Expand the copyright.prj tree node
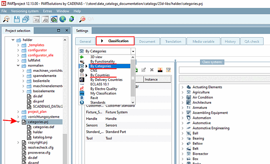The height and width of the screenshot is (164, 270). pos(18,142)
